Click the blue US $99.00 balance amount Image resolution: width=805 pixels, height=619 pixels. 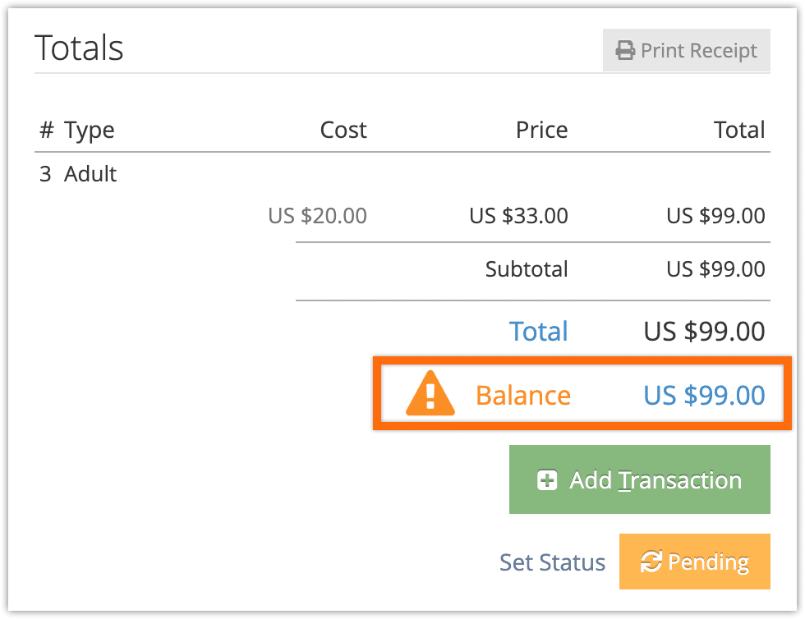point(705,395)
